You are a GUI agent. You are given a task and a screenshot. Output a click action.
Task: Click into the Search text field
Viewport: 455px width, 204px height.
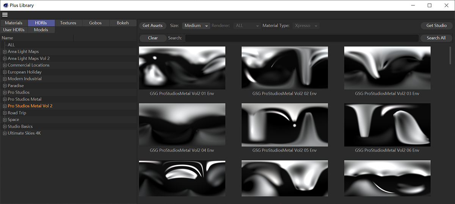click(301, 38)
